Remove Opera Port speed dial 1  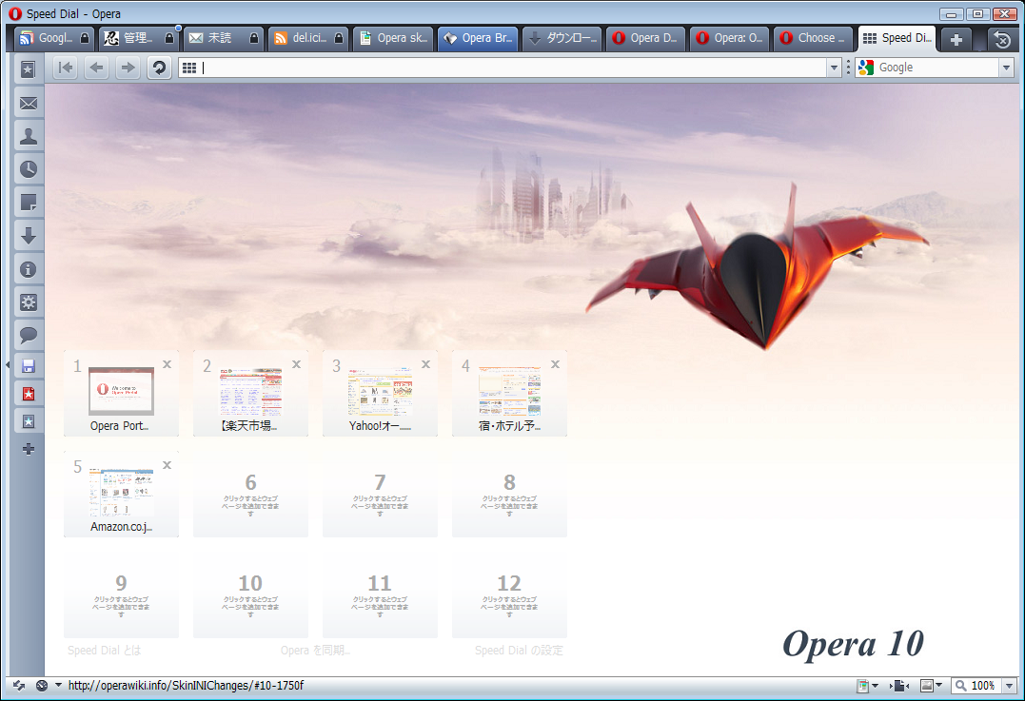(x=167, y=364)
